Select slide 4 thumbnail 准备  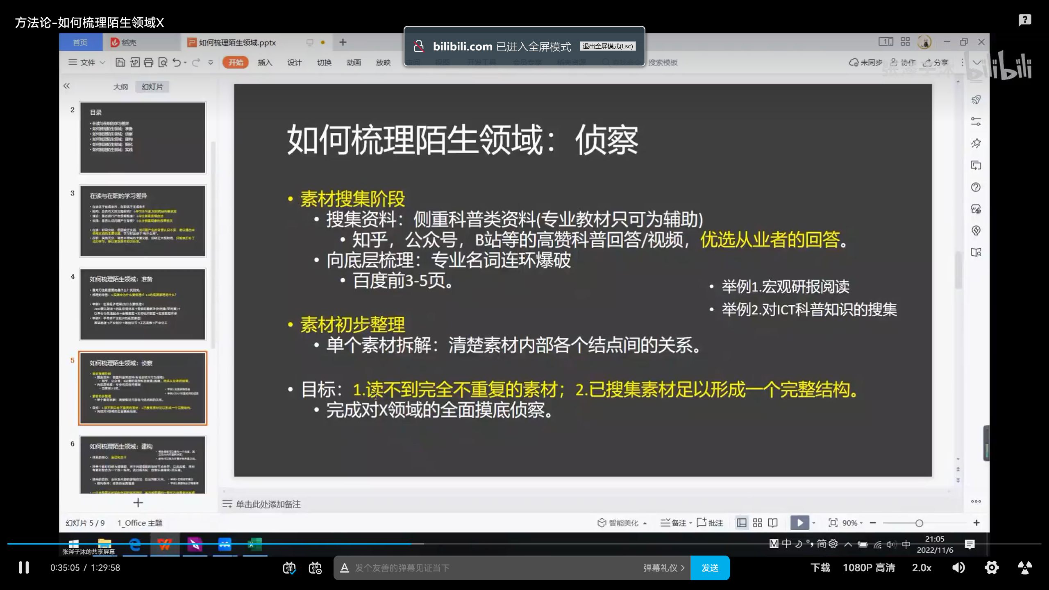[x=143, y=304]
